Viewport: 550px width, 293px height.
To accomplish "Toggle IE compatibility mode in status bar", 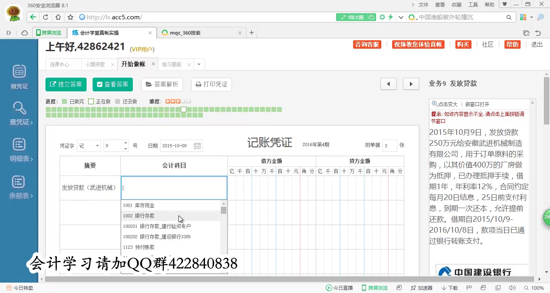I will point(483,288).
